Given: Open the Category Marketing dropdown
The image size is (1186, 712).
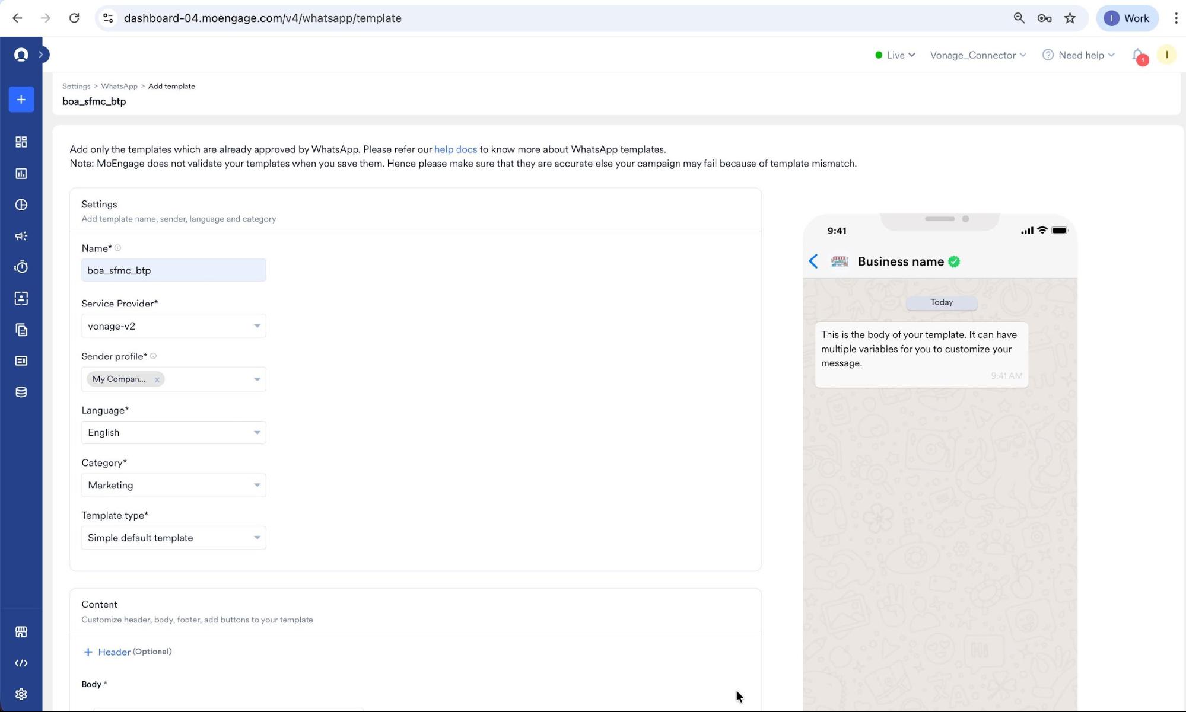Looking at the screenshot, I should 174,485.
